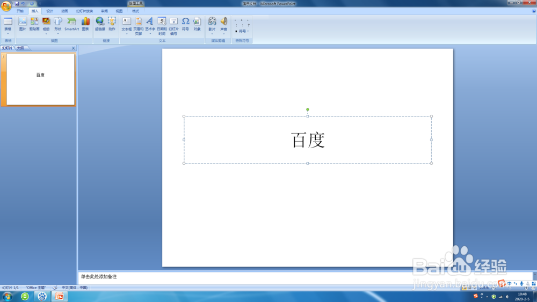This screenshot has height=302, width=537.
Task: Add a 超链接 hyperlink
Action: (x=100, y=24)
